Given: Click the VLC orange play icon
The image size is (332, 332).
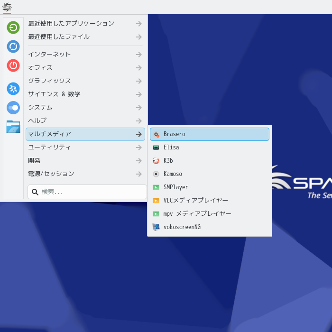Looking at the screenshot, I should pyautogui.click(x=156, y=201).
